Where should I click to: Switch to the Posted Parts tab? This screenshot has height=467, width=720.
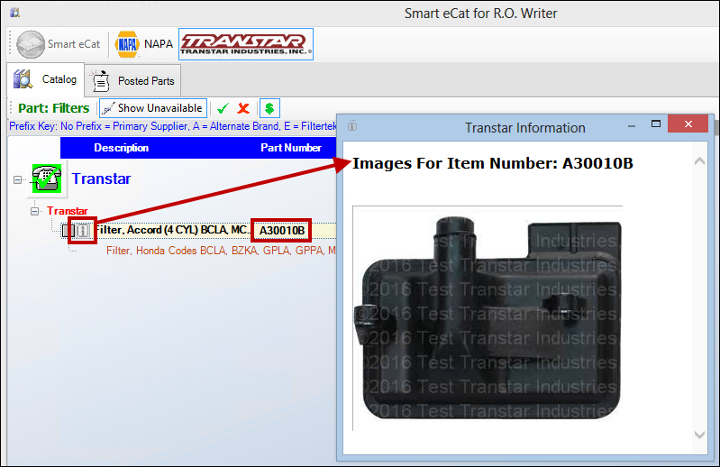click(133, 81)
